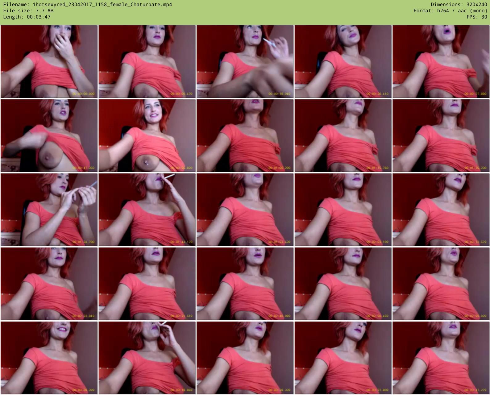
Task: Click the "Format: h264 / aac (mono)" text
Action: click(451, 11)
